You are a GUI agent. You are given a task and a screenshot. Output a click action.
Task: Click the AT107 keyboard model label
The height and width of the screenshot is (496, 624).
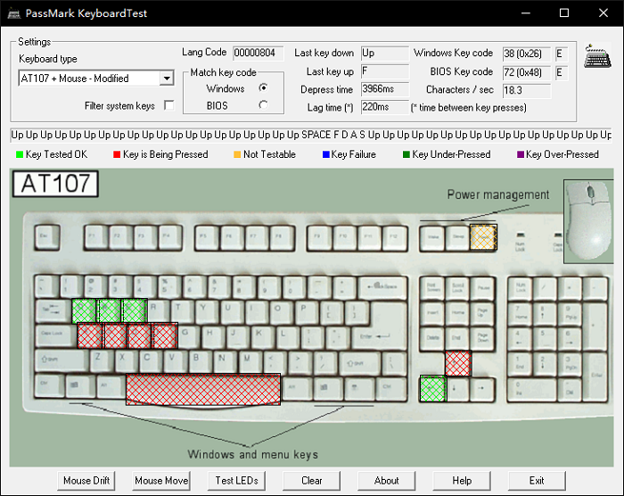55,184
